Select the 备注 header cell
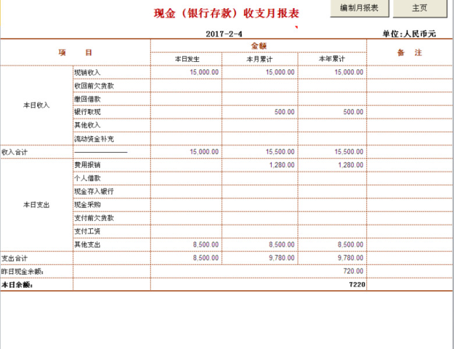The image size is (454, 349). pos(409,52)
